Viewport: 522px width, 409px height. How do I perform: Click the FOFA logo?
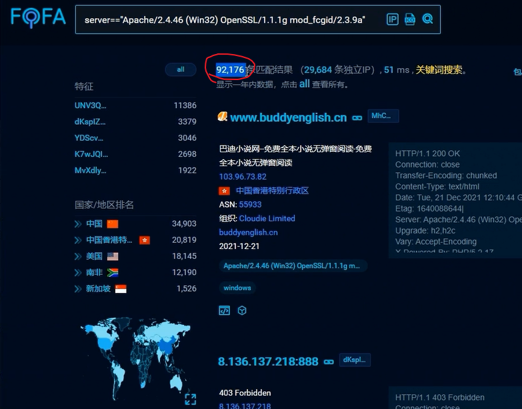[x=38, y=18]
